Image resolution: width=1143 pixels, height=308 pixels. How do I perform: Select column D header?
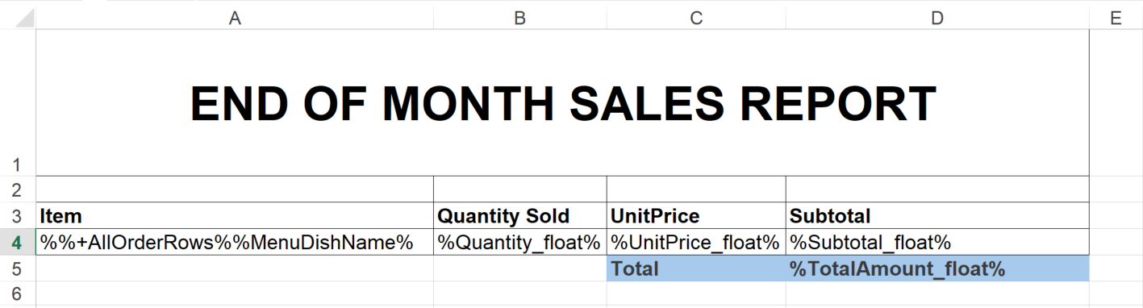[937, 18]
